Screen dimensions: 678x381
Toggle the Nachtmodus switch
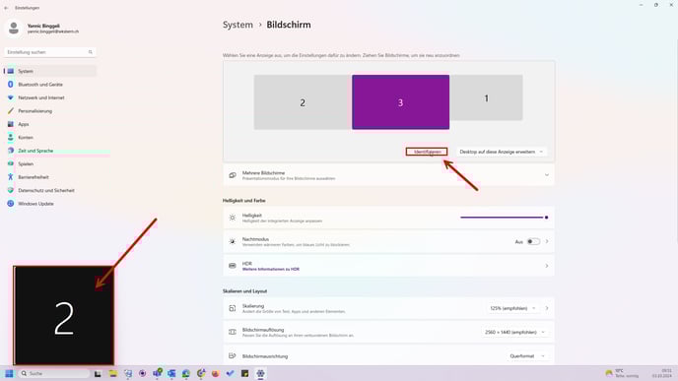point(533,241)
